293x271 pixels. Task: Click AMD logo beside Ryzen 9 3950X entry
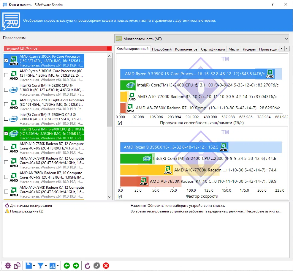[x=14, y=61]
